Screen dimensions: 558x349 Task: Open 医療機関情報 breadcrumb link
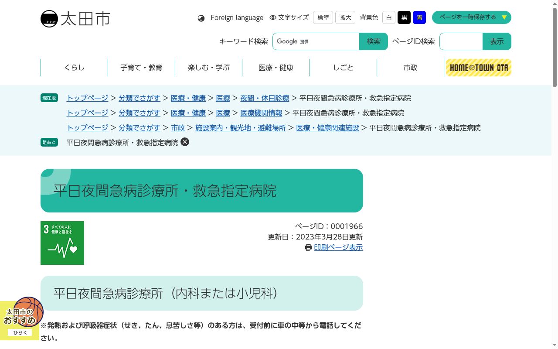261,113
